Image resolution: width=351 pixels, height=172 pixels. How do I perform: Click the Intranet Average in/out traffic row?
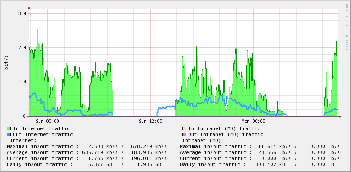pos(260,152)
